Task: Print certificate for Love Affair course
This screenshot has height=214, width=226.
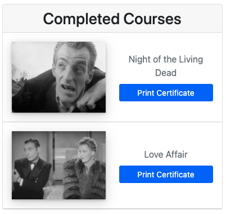Action: [166, 175]
